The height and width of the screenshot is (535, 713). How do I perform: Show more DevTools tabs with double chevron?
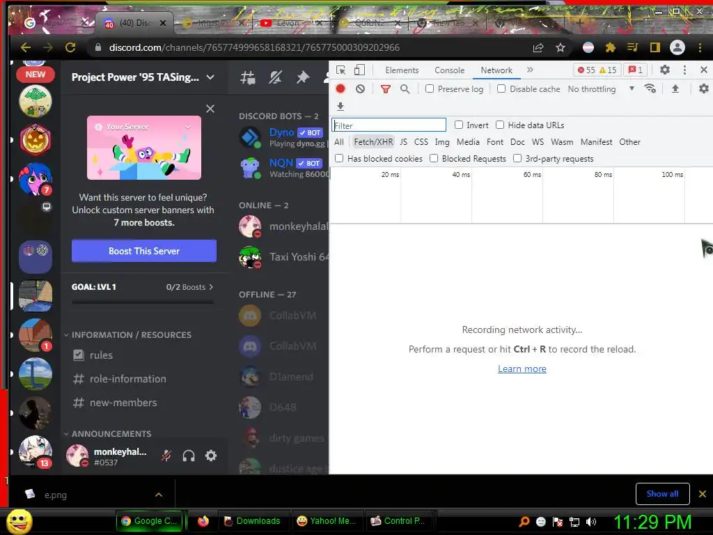[530, 70]
